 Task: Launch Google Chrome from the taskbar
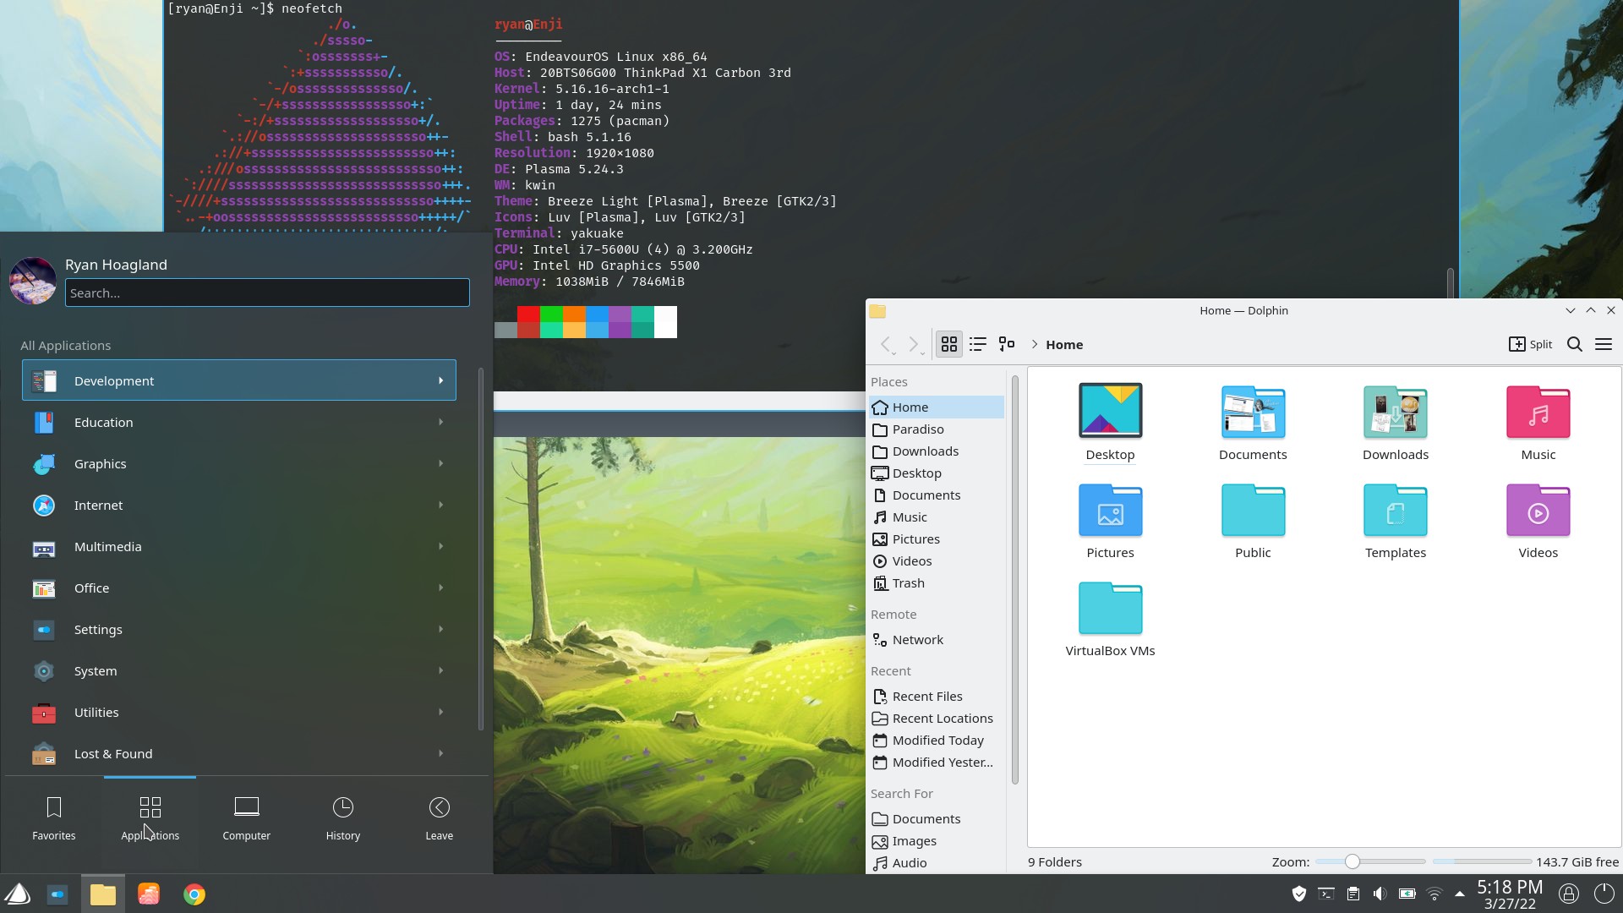(x=194, y=894)
